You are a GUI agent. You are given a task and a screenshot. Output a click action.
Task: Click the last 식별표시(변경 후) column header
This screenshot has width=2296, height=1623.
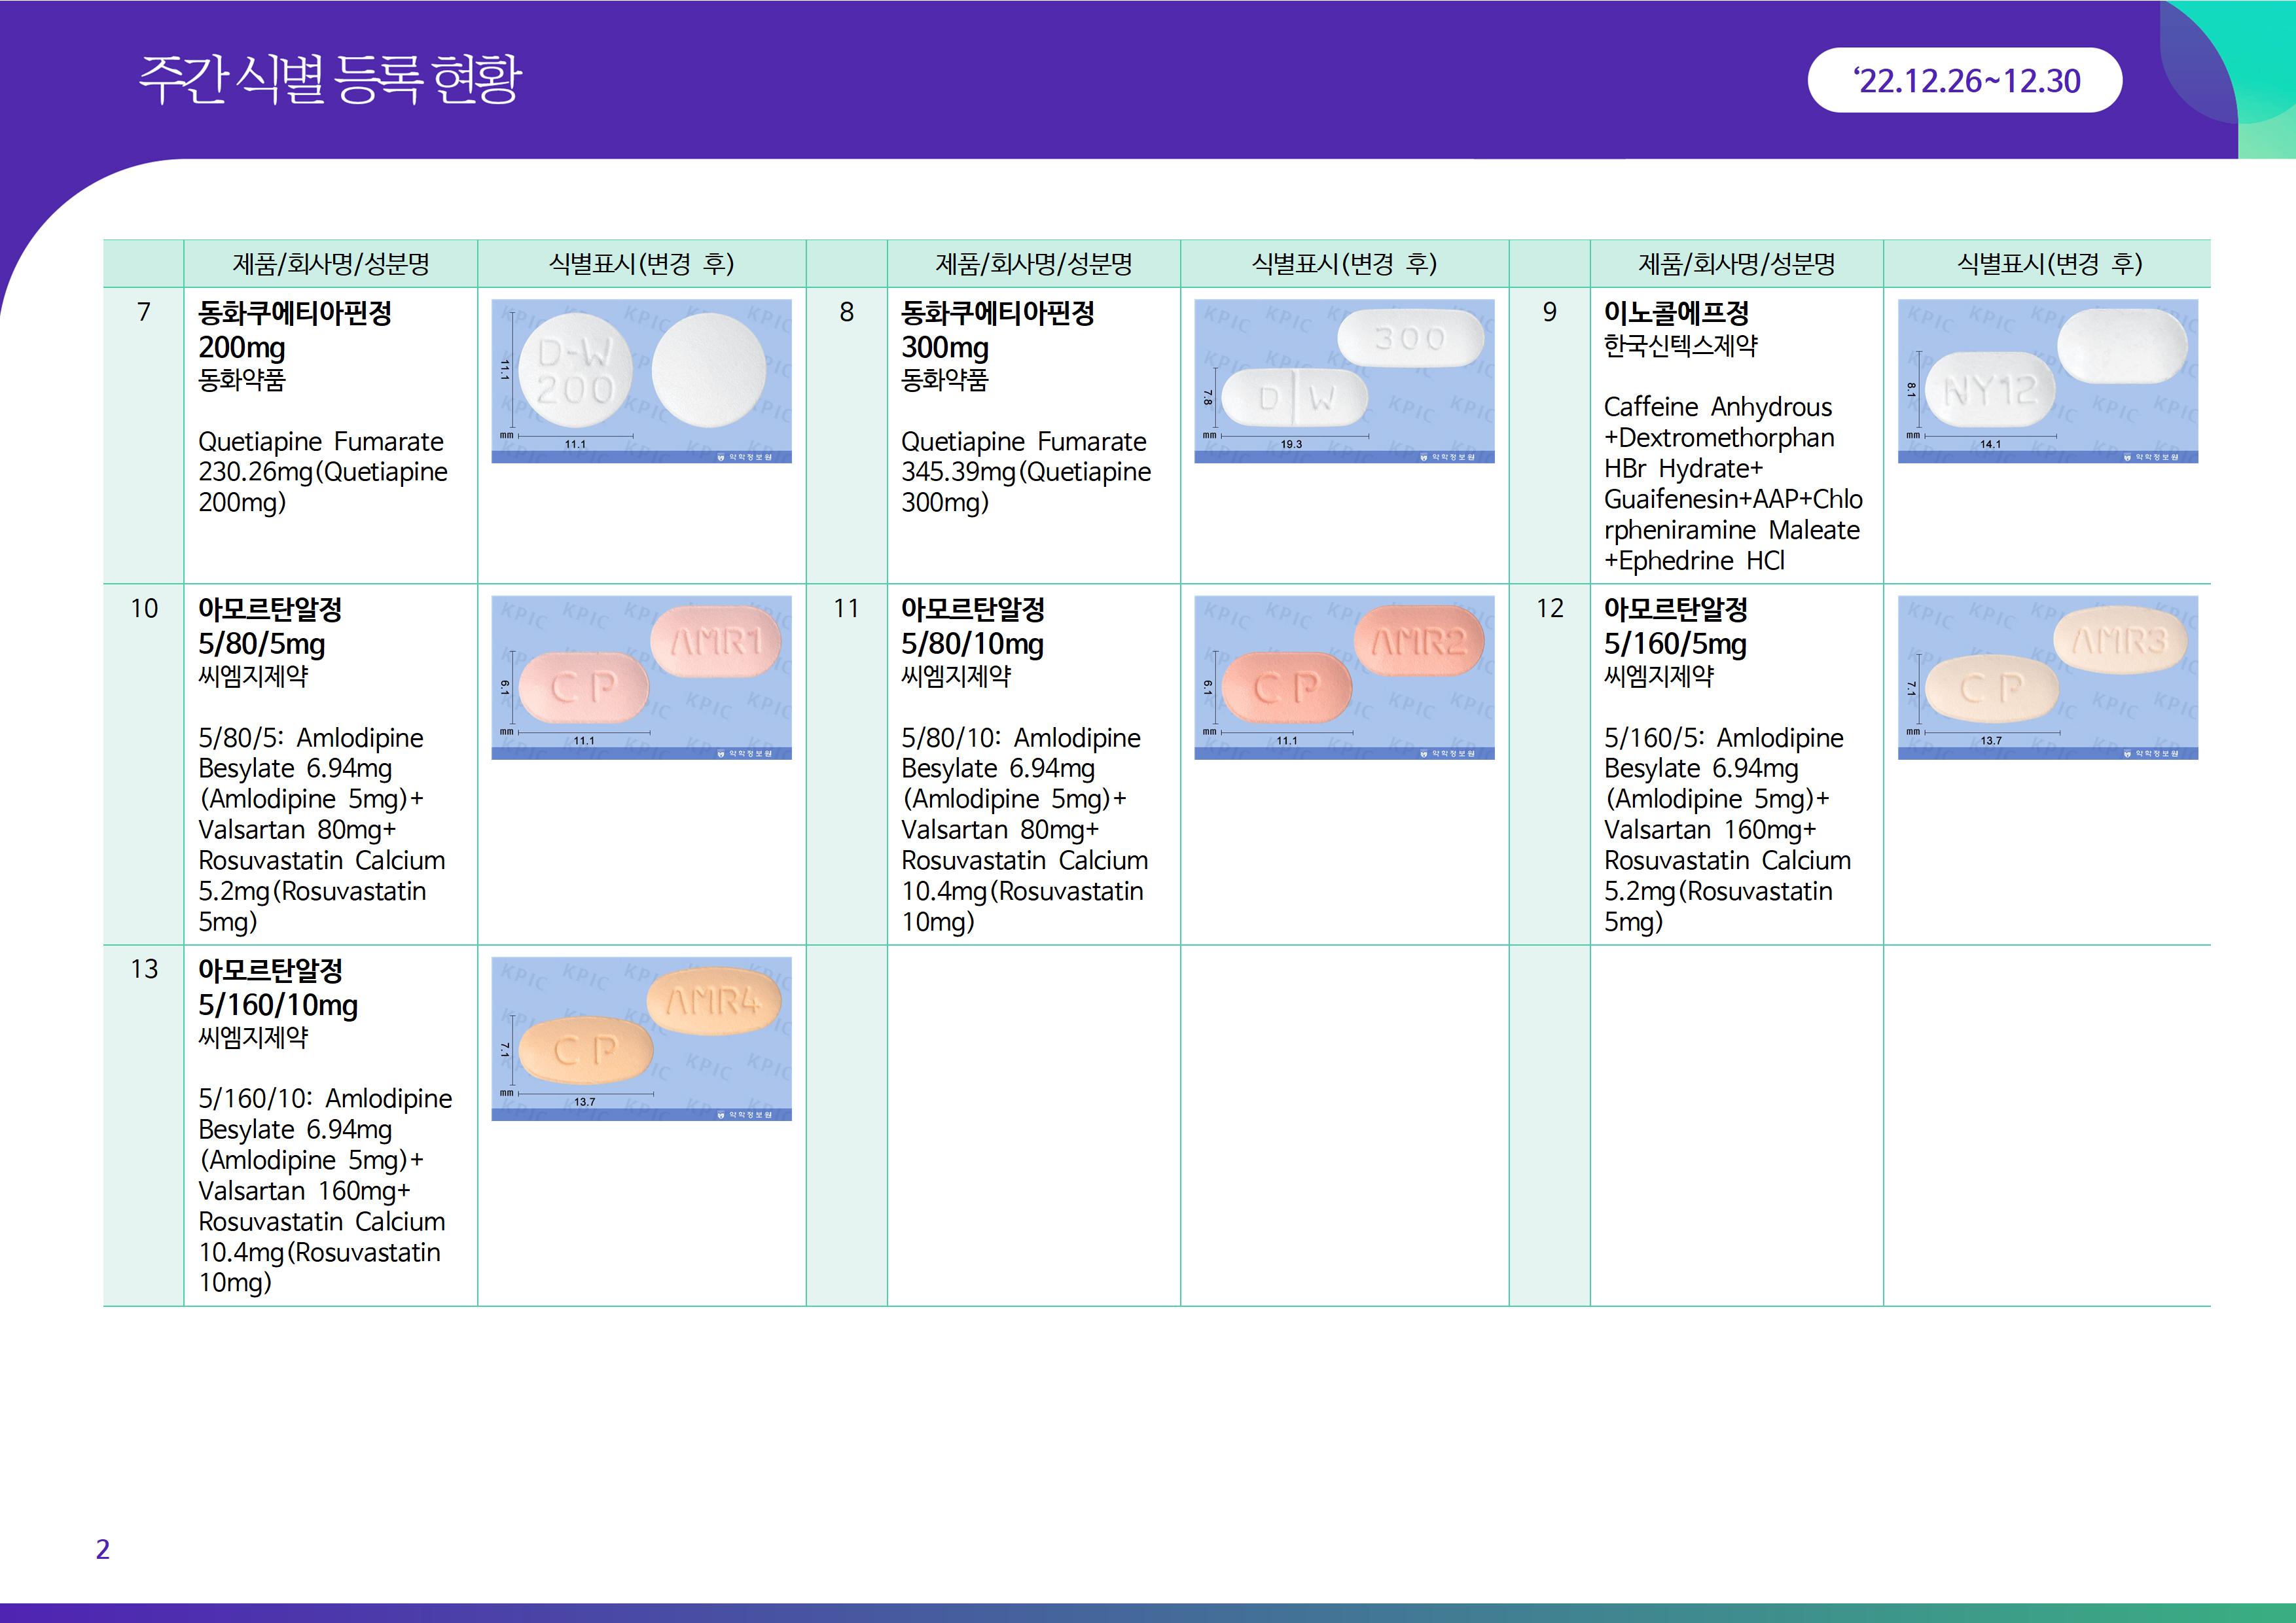2049,264
